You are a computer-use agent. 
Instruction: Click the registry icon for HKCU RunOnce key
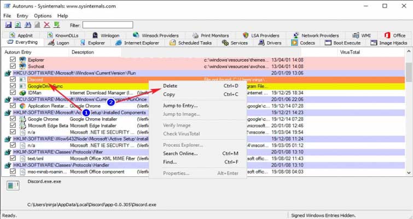coord(8,100)
